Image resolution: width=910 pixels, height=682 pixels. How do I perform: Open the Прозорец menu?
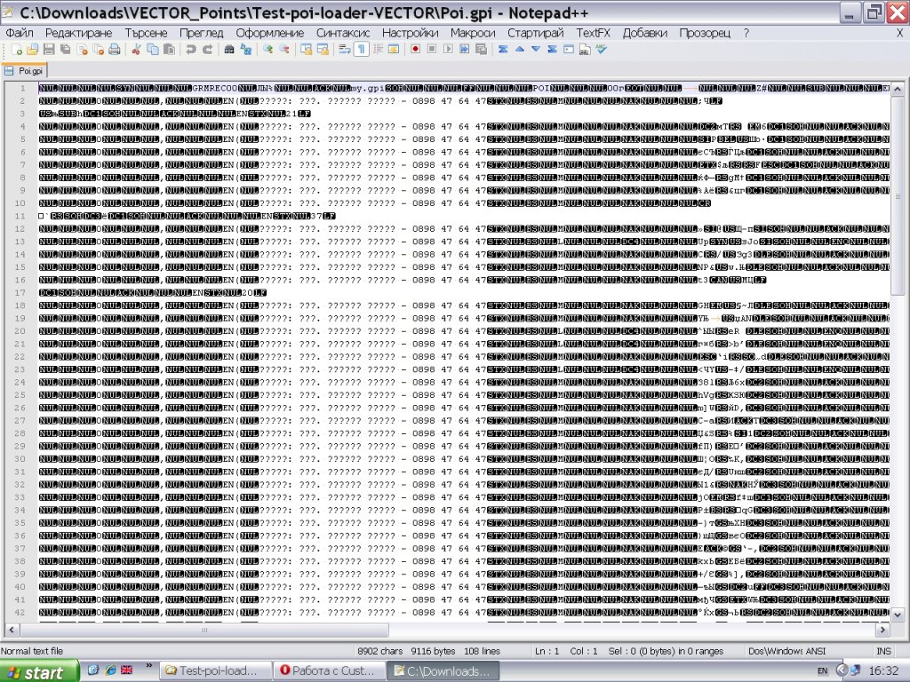(x=705, y=33)
